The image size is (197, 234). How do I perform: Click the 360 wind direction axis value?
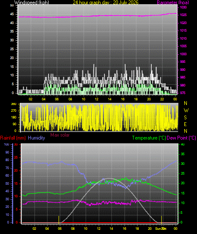pyautogui.click(x=14, y=104)
